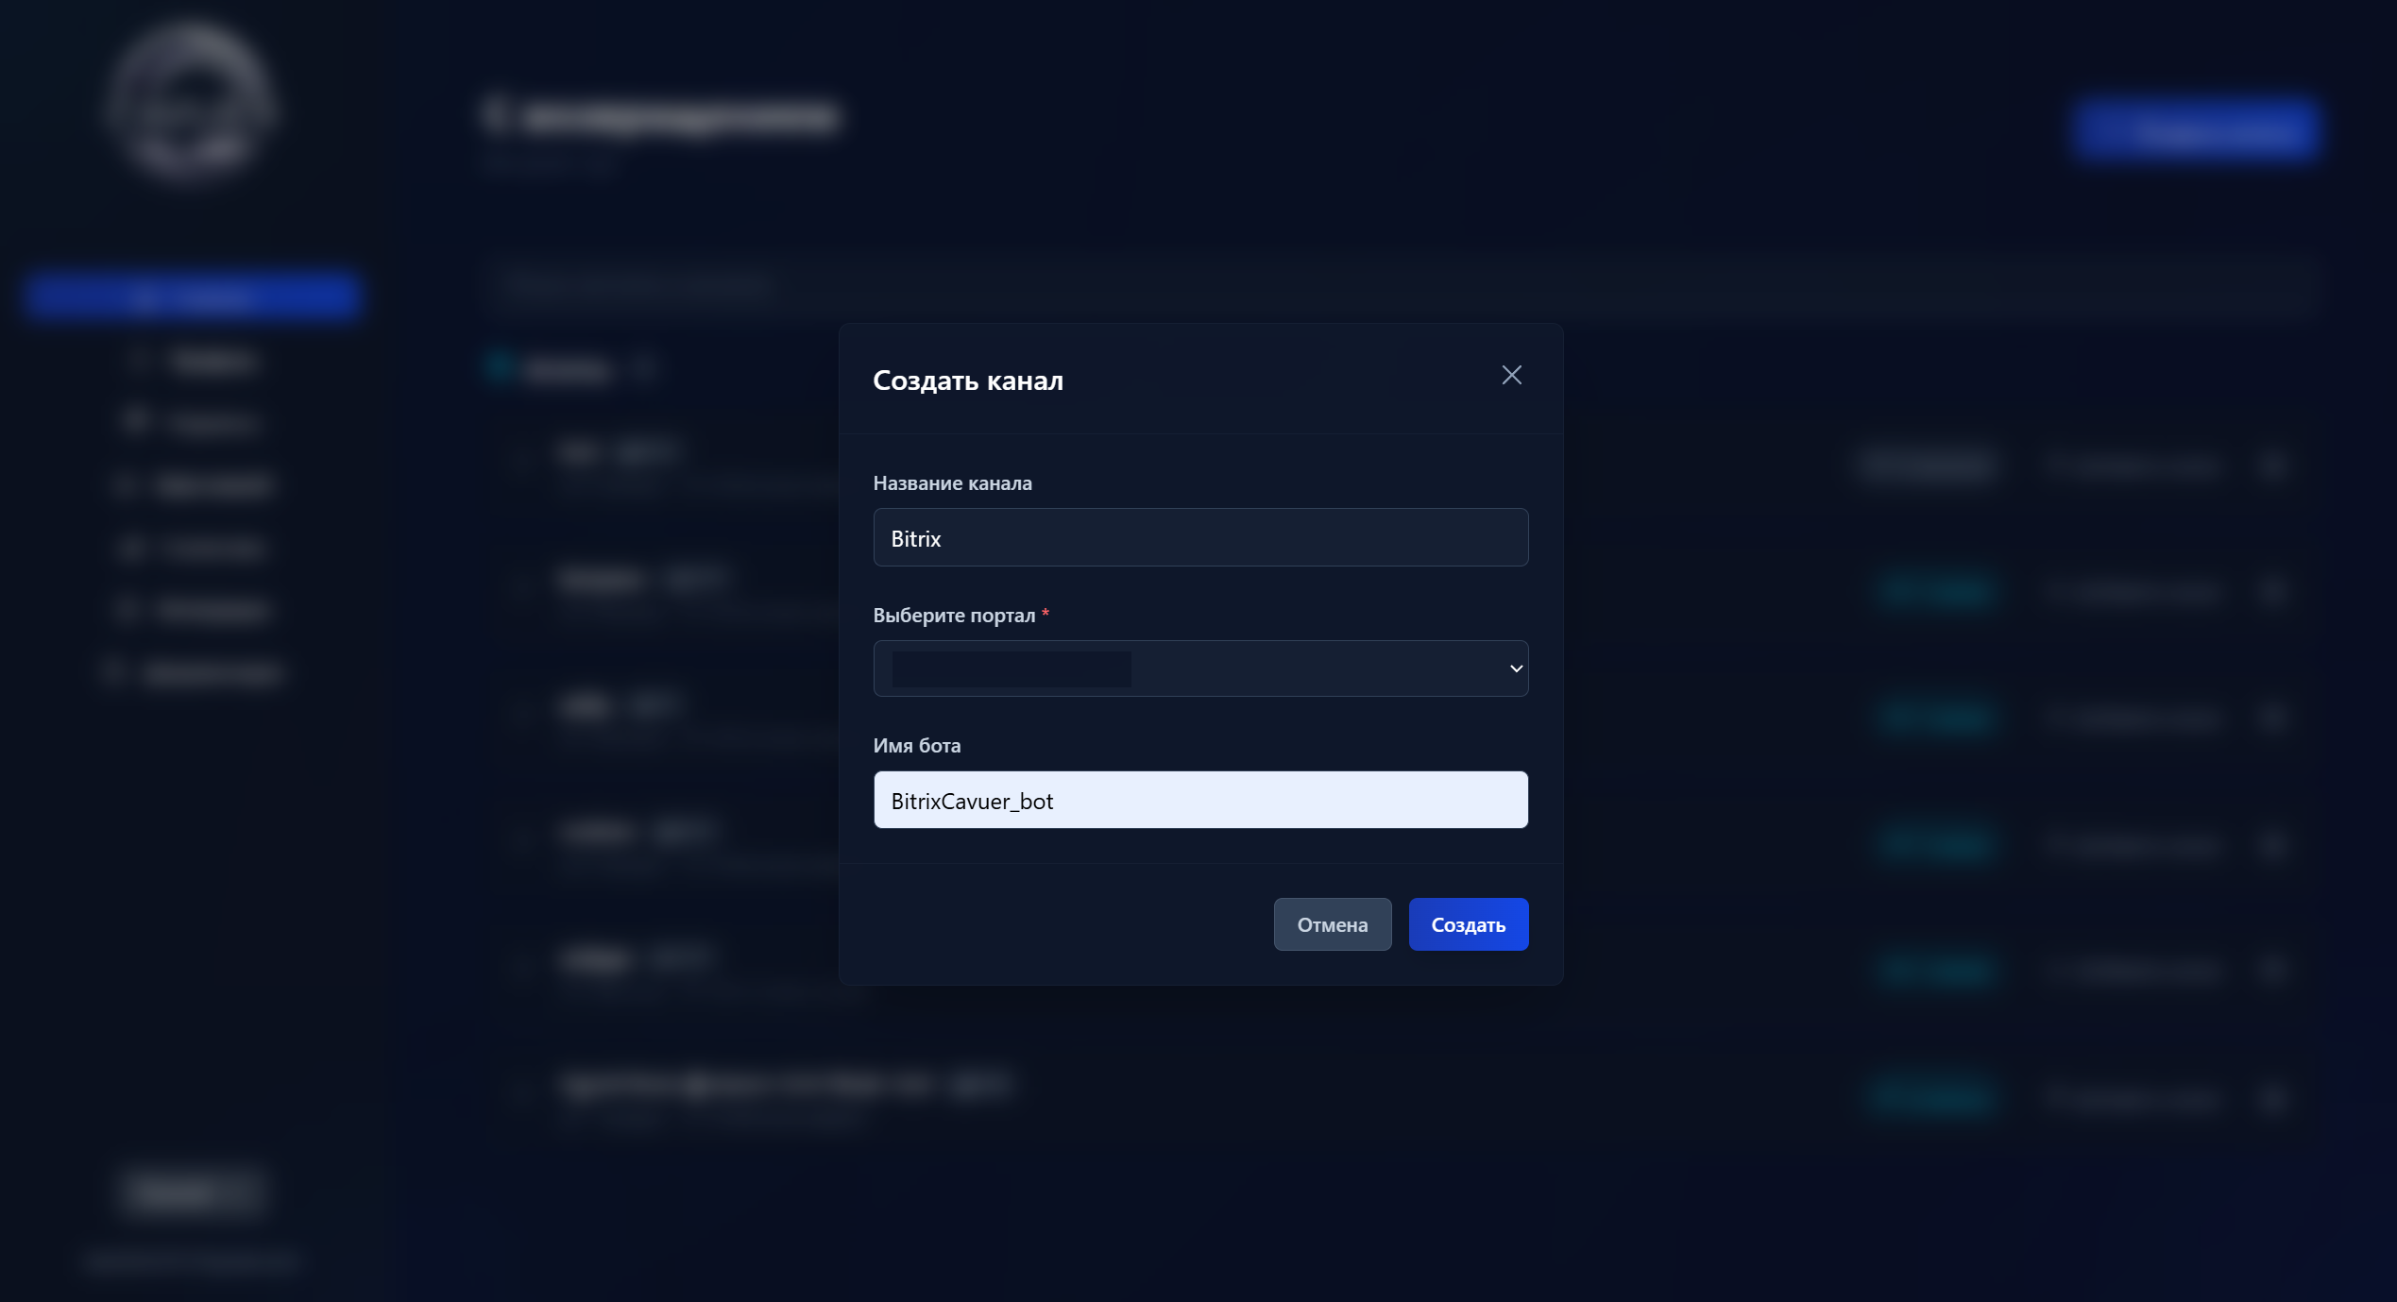Click the Создать канал dialog title
The width and height of the screenshot is (2397, 1302).
coord(967,380)
